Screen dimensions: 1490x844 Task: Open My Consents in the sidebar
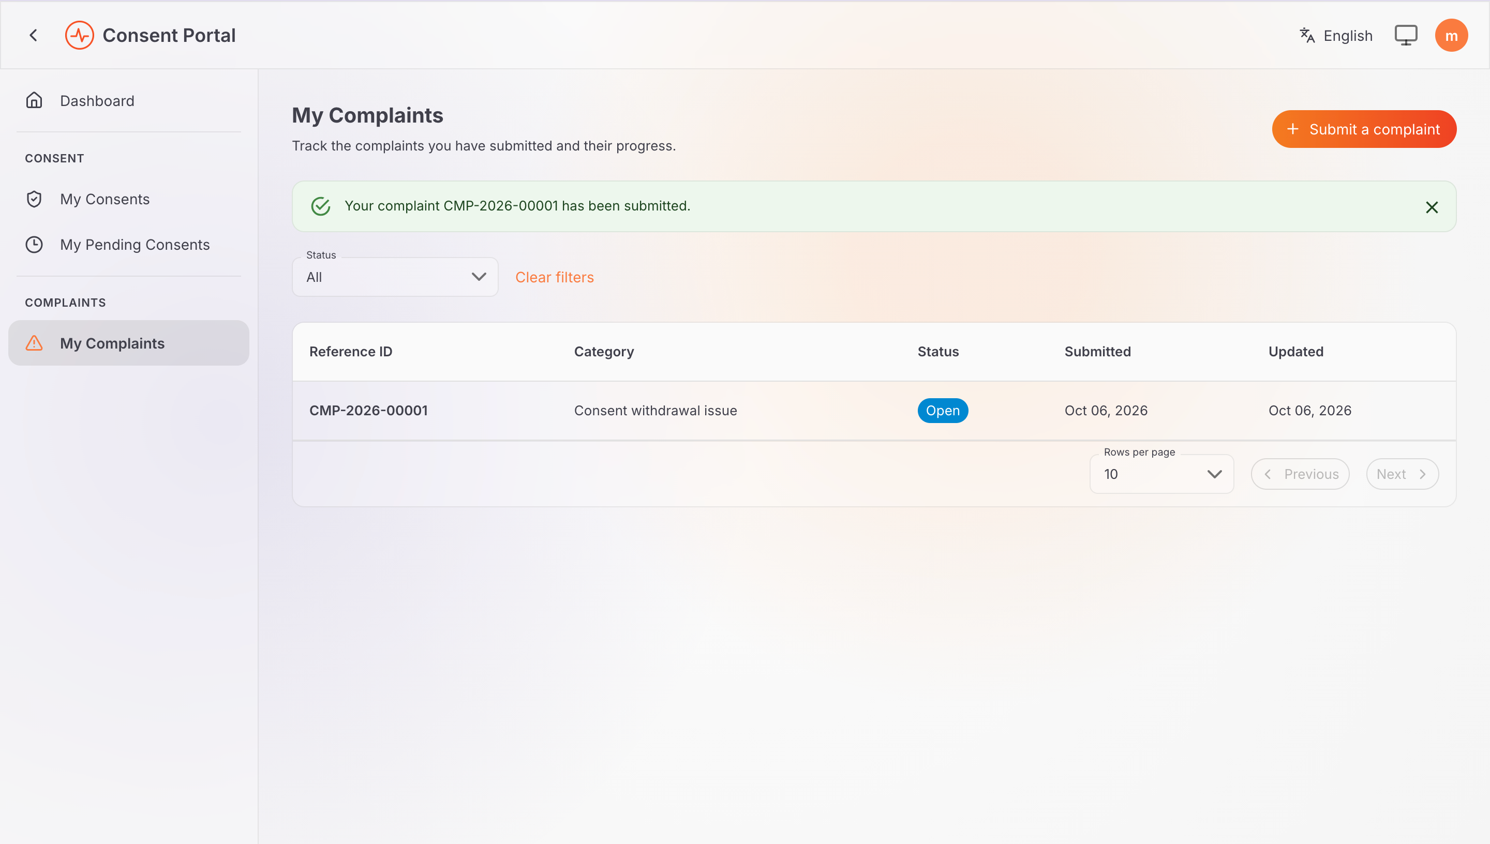(129, 199)
